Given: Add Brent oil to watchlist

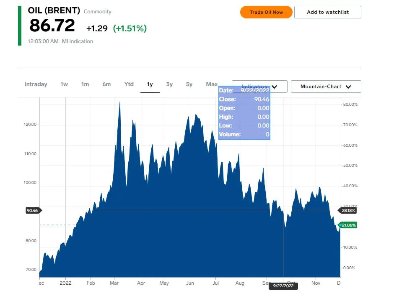Looking at the screenshot, I should (x=327, y=12).
